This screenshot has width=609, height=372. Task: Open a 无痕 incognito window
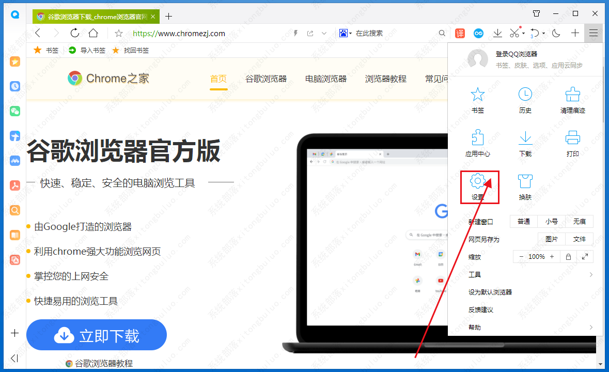click(580, 221)
